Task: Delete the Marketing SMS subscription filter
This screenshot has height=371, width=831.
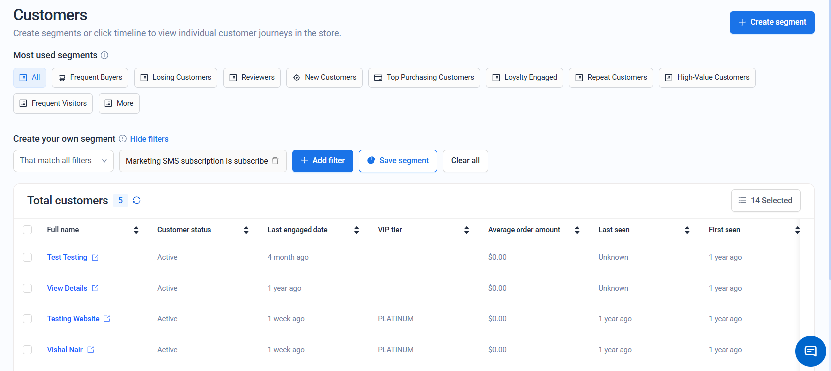Action: (x=275, y=161)
